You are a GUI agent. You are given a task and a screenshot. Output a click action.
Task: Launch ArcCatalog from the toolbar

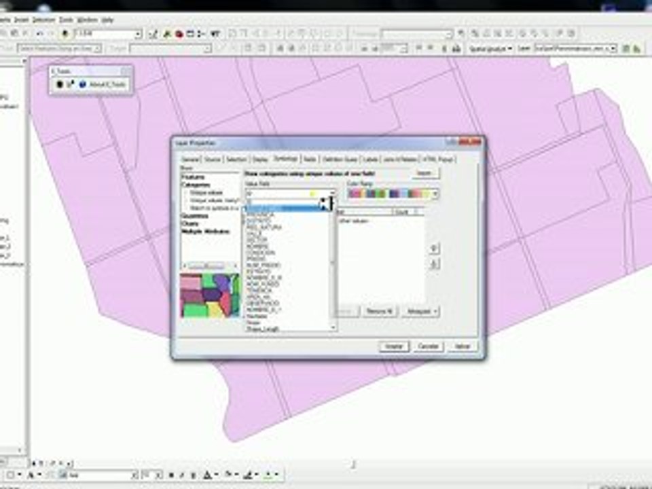pyautogui.click(x=168, y=34)
